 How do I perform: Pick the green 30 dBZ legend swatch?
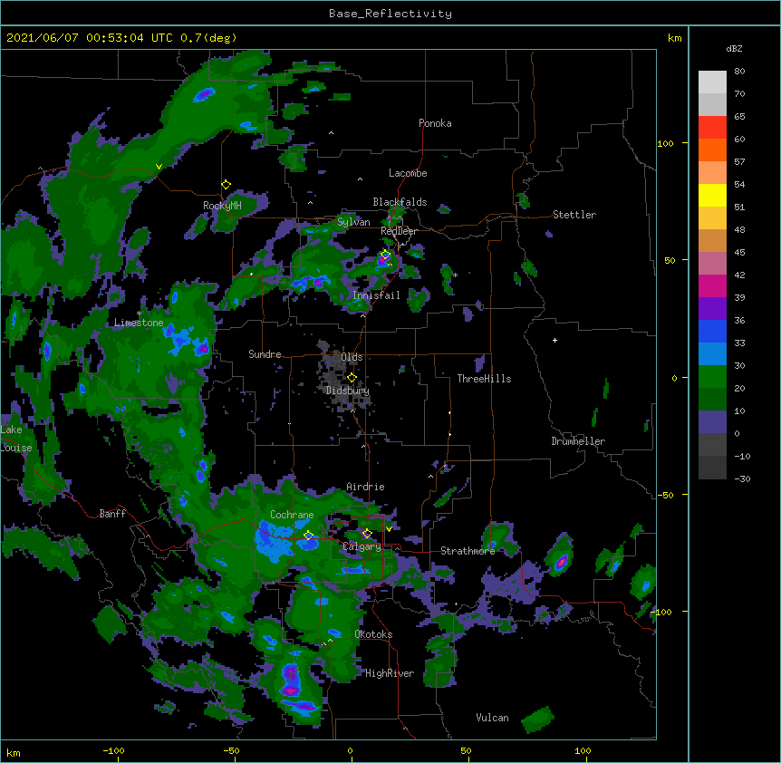point(712,377)
